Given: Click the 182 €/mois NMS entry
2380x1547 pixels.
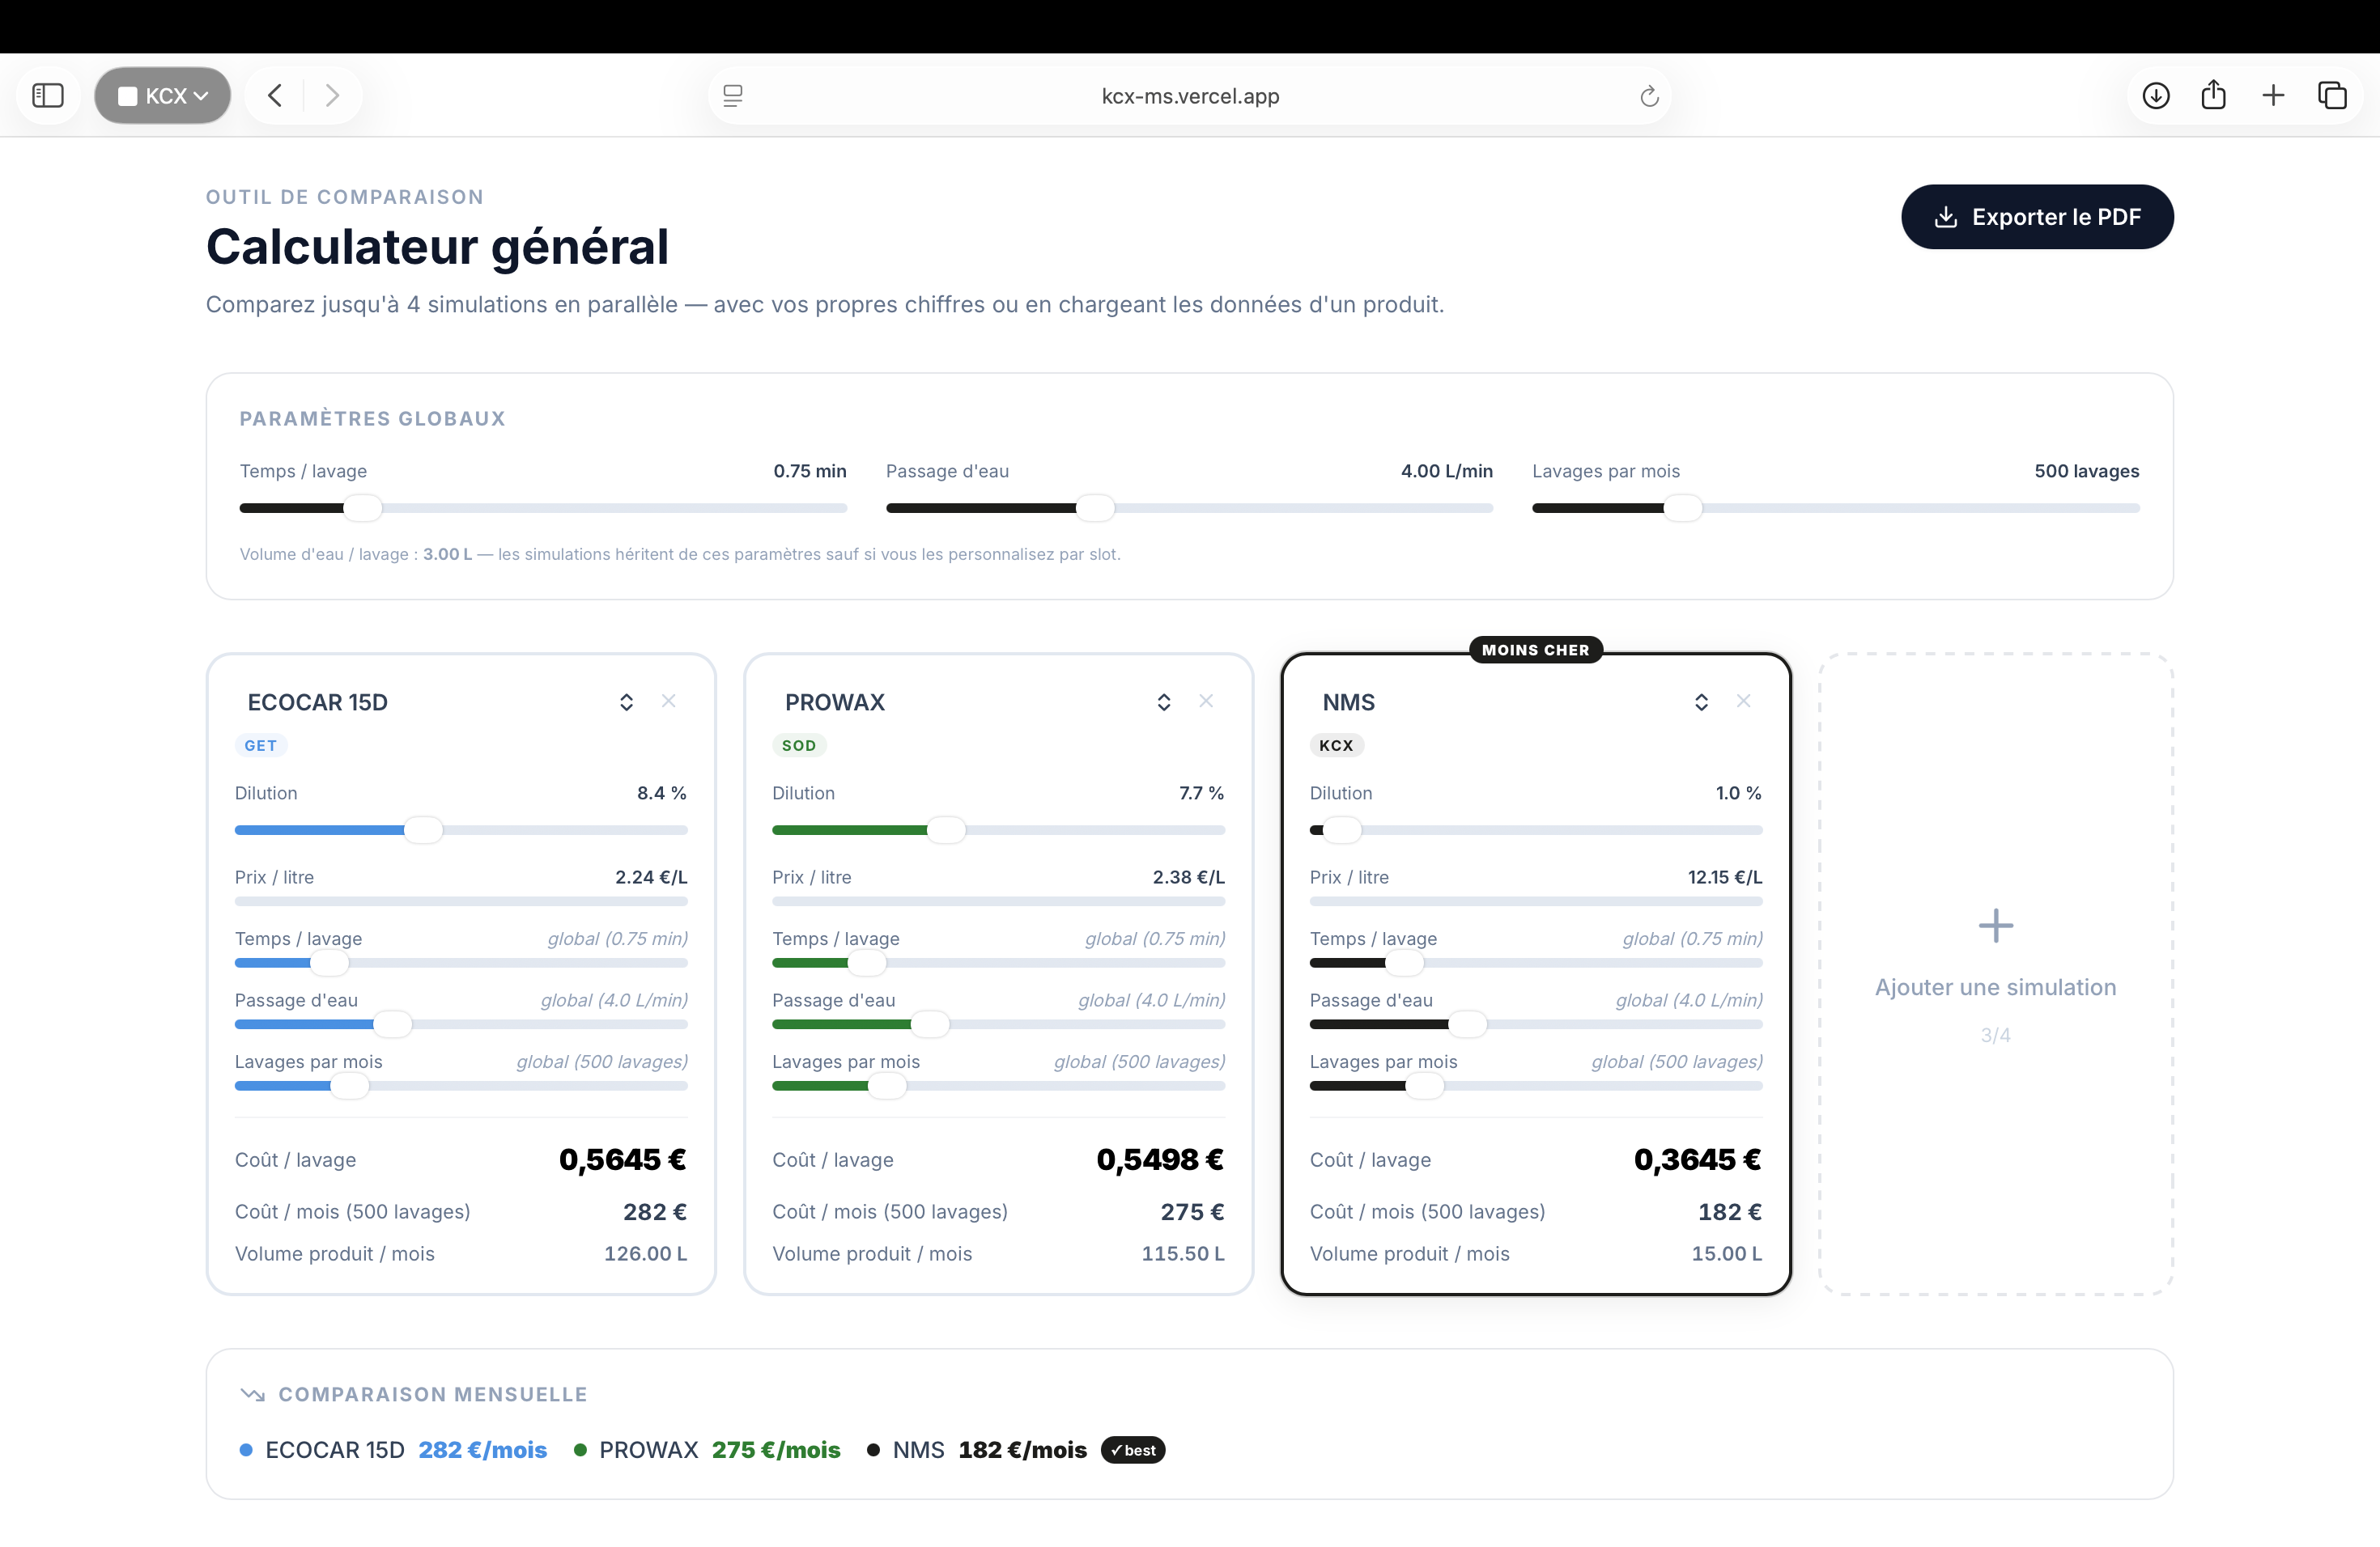Looking at the screenshot, I should [1023, 1450].
